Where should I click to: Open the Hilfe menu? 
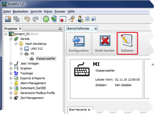(71, 11)
